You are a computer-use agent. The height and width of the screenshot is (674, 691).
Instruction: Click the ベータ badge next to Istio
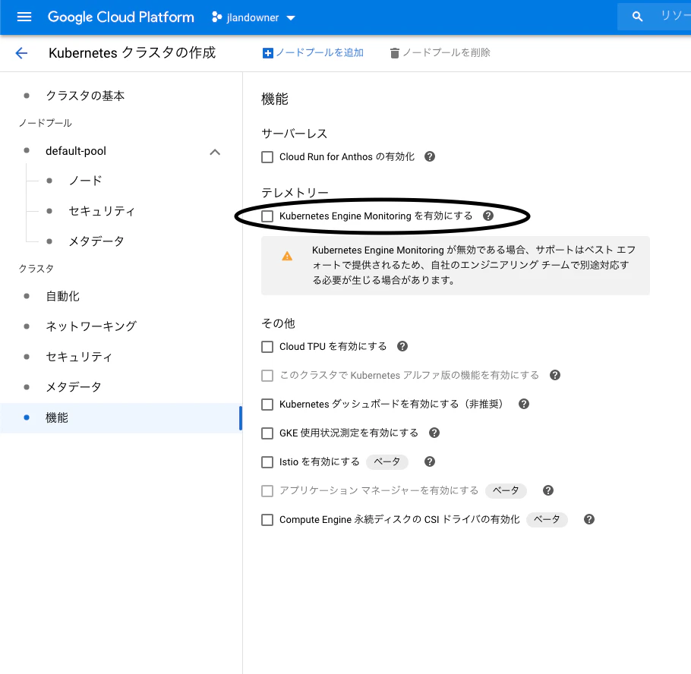click(387, 461)
